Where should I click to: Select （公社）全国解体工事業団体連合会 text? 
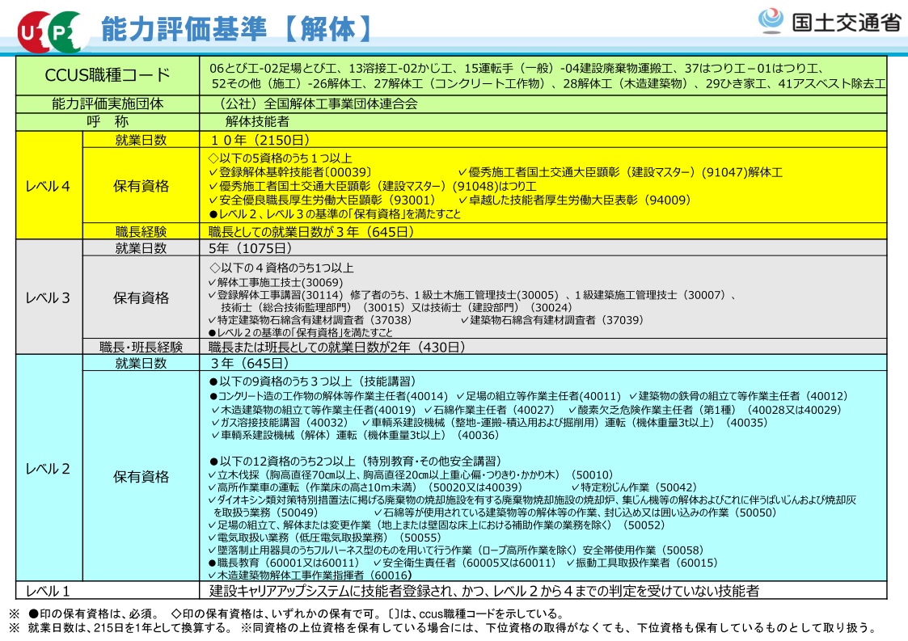(x=315, y=104)
